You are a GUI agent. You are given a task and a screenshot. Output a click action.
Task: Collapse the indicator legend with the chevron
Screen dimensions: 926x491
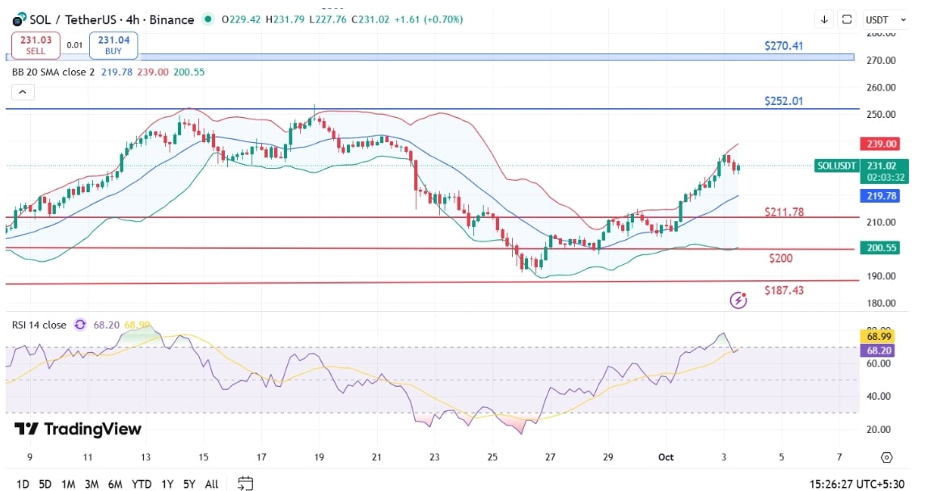coord(22,92)
